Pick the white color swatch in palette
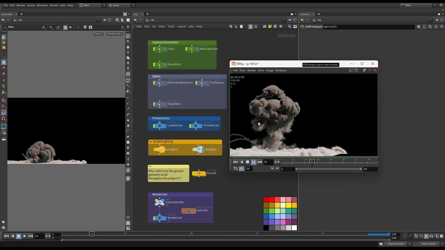 [294, 228]
